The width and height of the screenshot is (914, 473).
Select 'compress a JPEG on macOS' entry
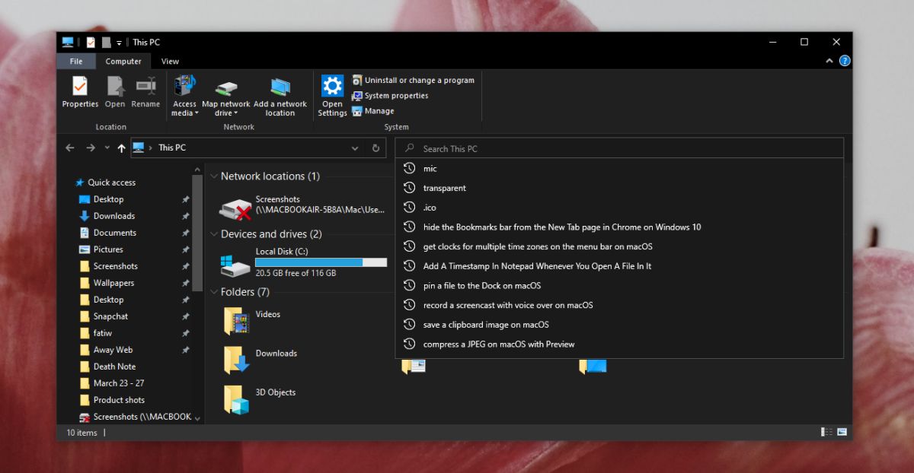click(619, 344)
